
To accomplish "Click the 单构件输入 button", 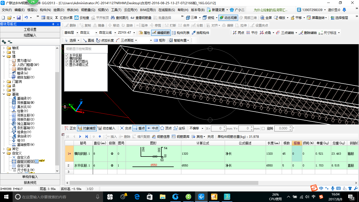I will pos(30,177).
